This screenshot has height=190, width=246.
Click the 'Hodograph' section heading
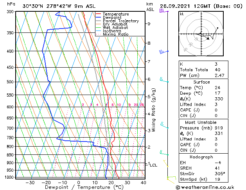point(201,157)
